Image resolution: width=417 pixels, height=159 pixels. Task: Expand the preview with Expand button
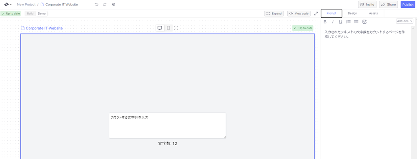click(x=274, y=14)
